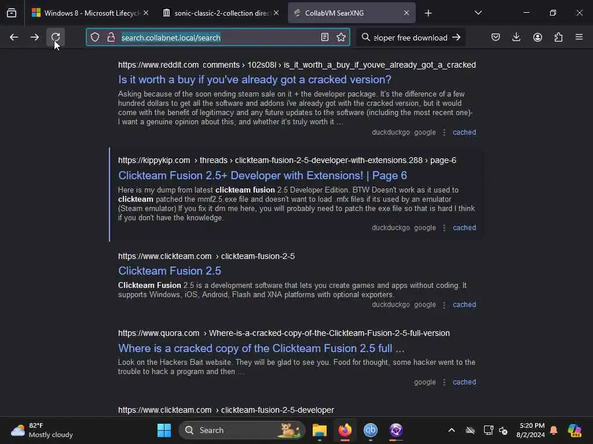
Task: Focus the address bar URL field
Action: pos(218,38)
